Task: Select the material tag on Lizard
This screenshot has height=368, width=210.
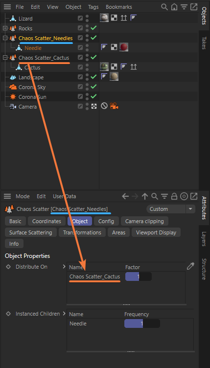Action: 104,18
